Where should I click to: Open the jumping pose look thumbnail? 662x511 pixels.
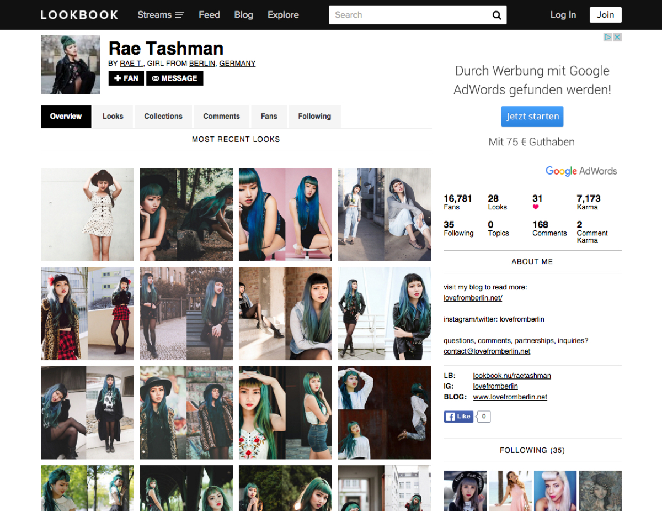tap(384, 413)
